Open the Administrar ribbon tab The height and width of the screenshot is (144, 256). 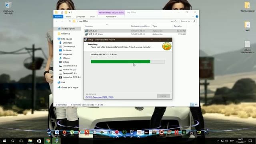coord(111,17)
